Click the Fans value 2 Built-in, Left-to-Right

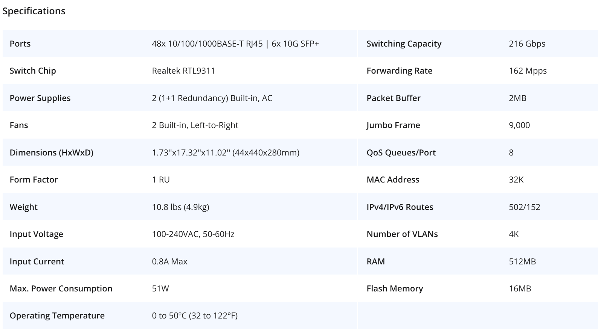[x=195, y=125]
